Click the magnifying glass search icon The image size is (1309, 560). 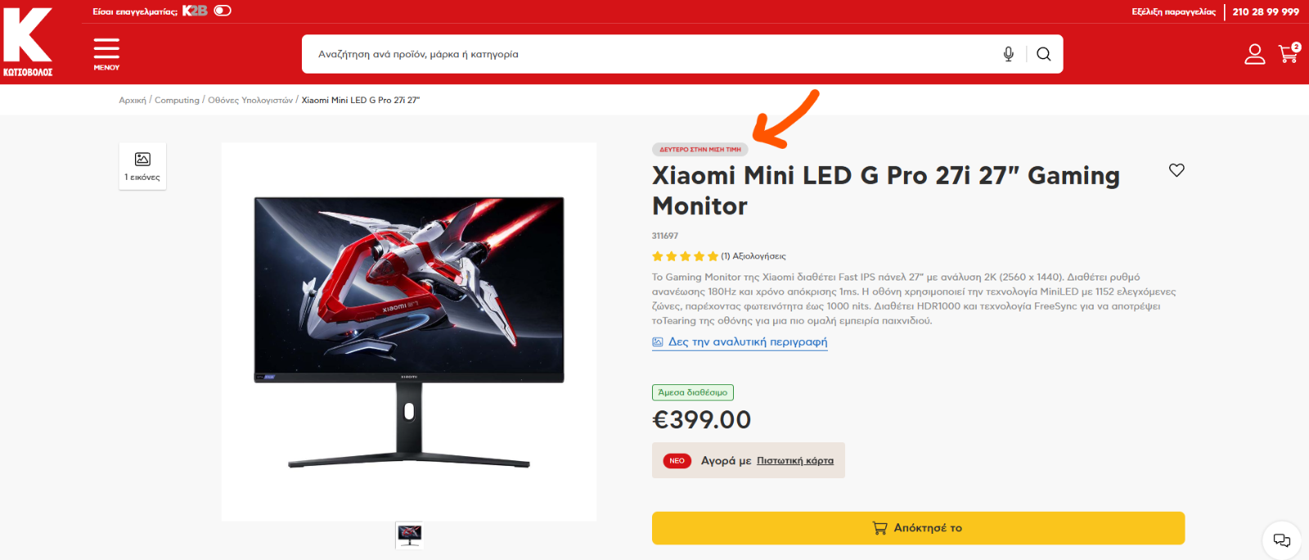click(1043, 54)
